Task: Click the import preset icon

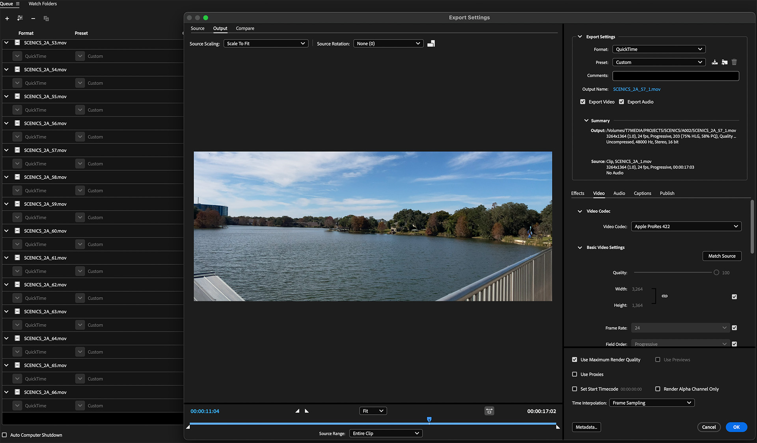Action: pyautogui.click(x=724, y=62)
